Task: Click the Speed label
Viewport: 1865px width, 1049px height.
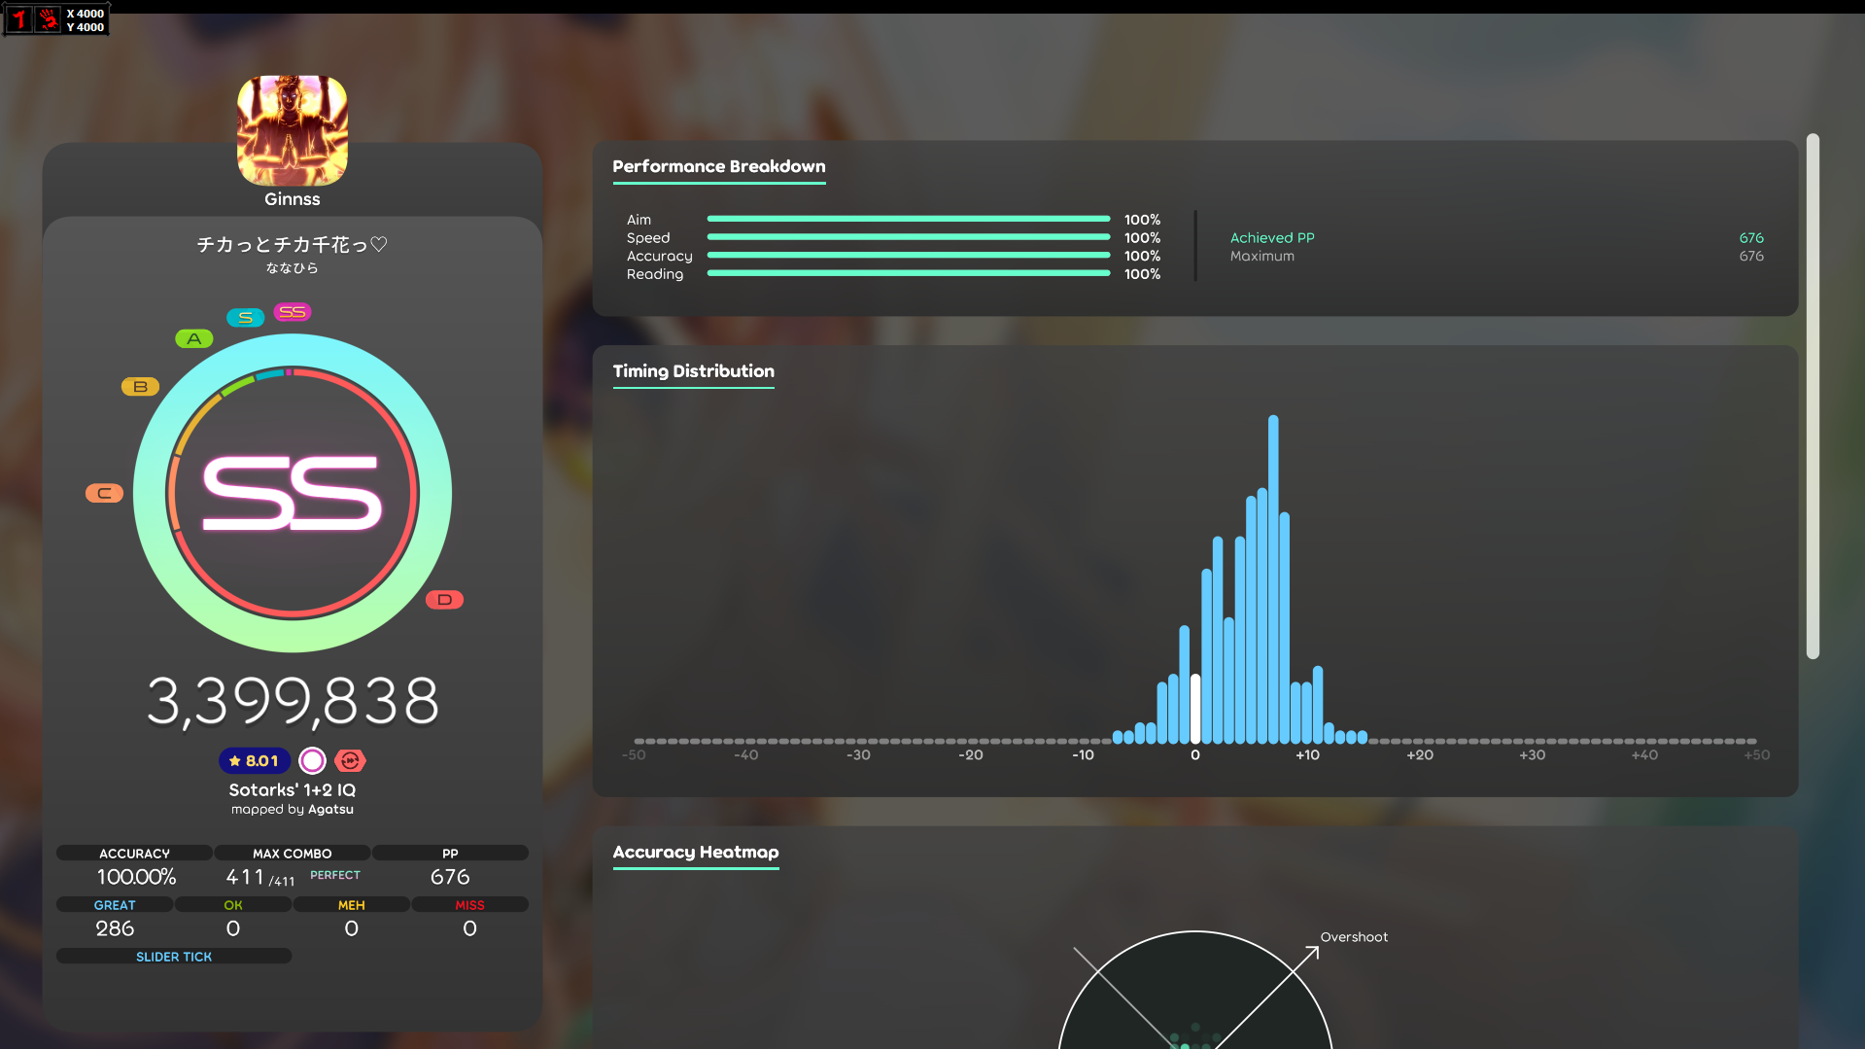Action: pos(648,238)
